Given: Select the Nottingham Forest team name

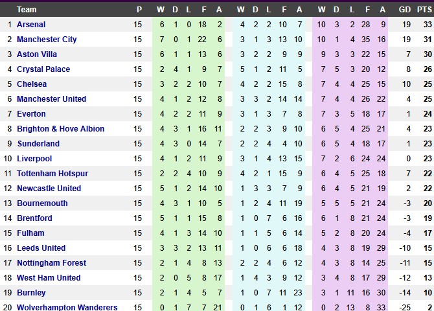Looking at the screenshot, I should (x=52, y=263).
